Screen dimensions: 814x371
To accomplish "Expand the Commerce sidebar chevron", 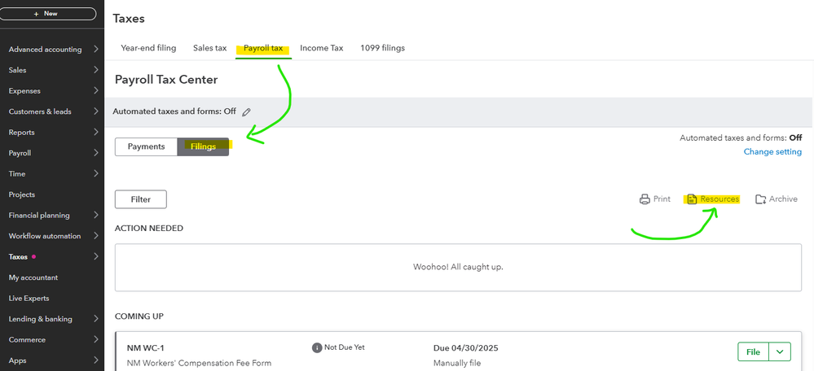I will 96,339.
